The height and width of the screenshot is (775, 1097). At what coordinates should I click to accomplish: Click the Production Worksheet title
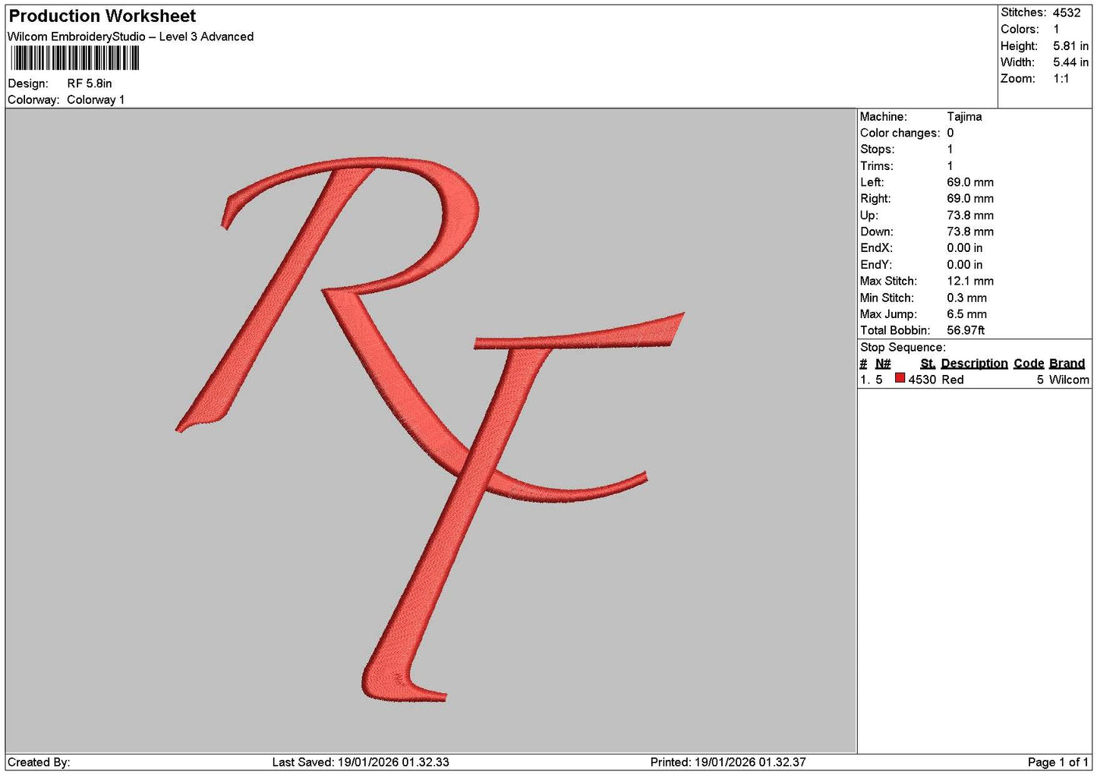tap(102, 16)
